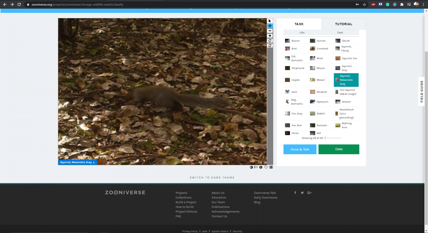
Task: Select the Bird option
Action: point(296,48)
